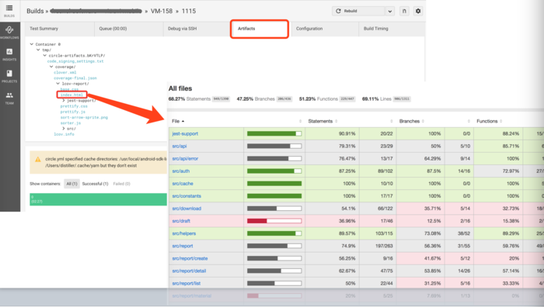This screenshot has height=307, width=544.
Task: Open the src/cache coverage link
Action: (183, 184)
